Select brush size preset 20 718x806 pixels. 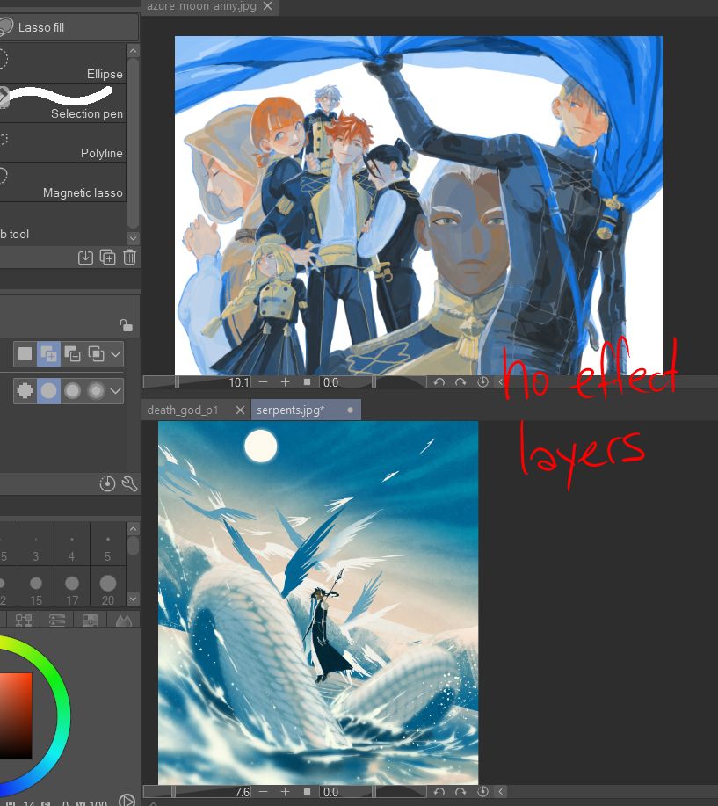107,583
